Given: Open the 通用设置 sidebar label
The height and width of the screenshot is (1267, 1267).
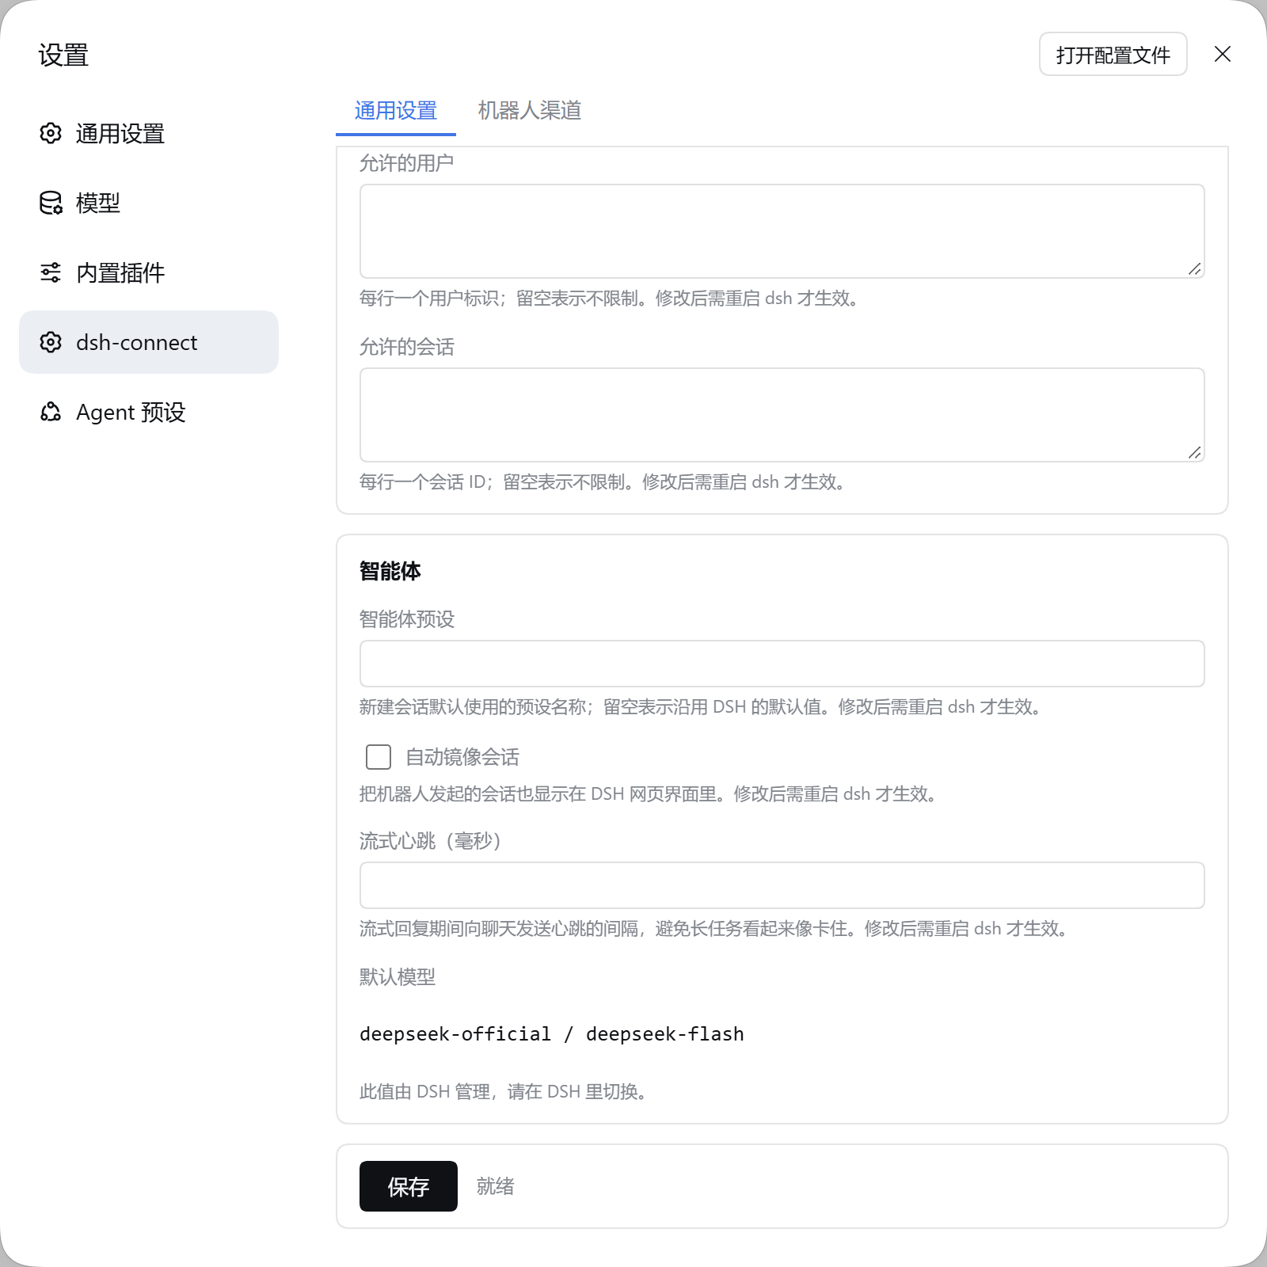Looking at the screenshot, I should [x=120, y=134].
